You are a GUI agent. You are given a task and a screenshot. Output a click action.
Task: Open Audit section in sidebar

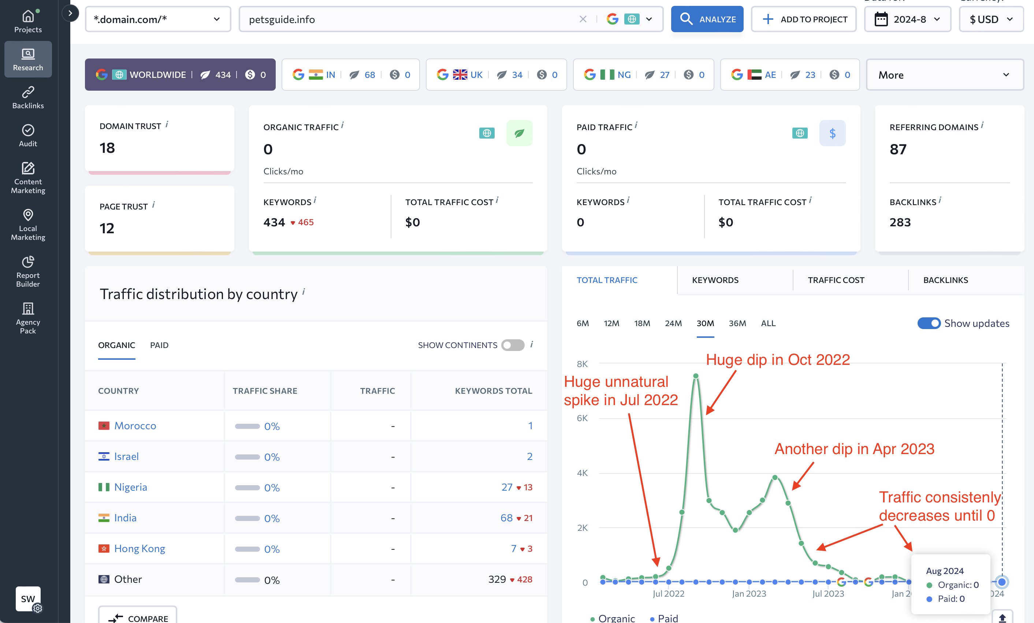pos(28,135)
